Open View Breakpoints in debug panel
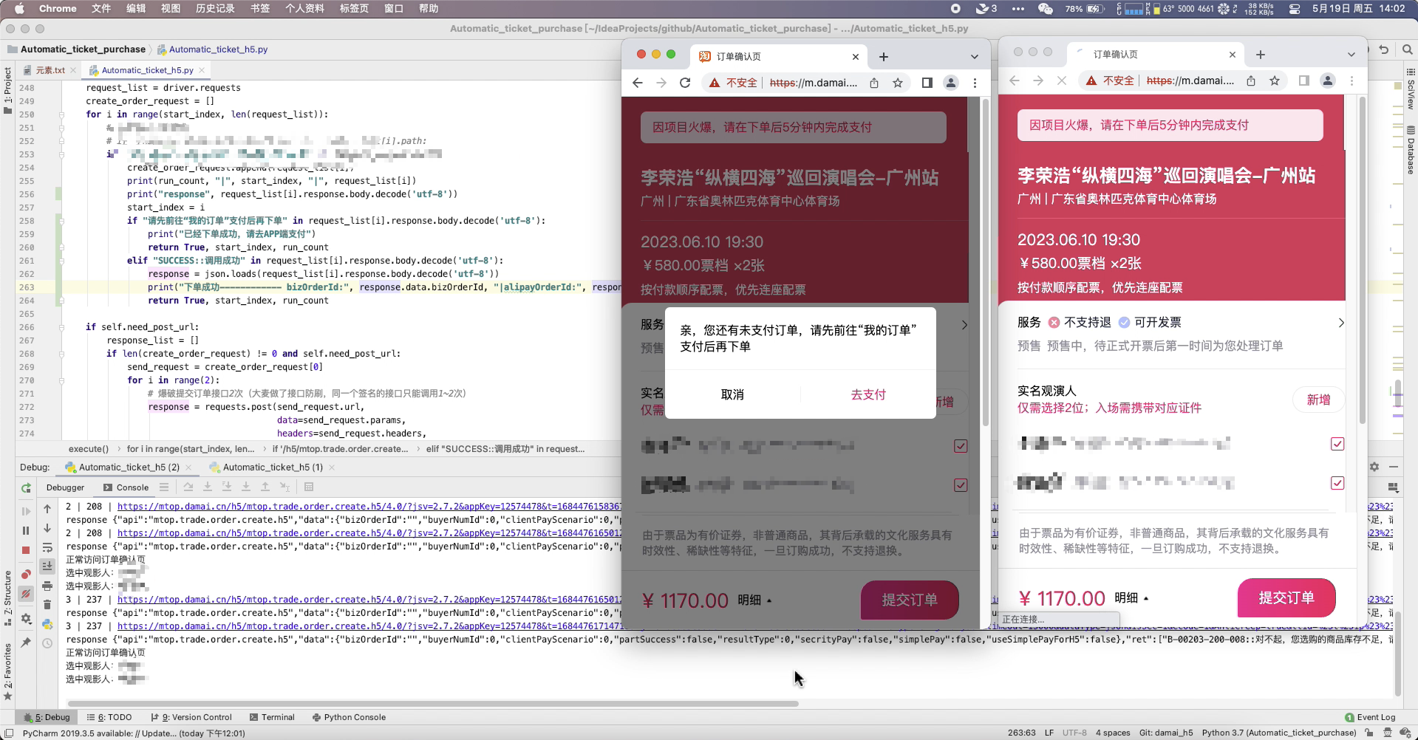 tap(26, 574)
